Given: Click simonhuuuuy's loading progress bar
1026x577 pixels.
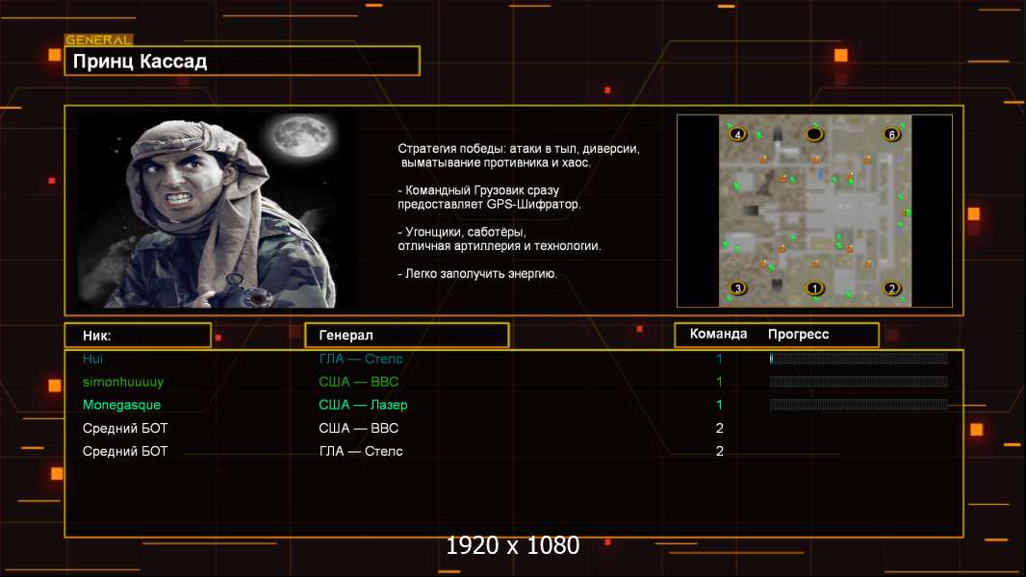Looking at the screenshot, I should pyautogui.click(x=859, y=382).
